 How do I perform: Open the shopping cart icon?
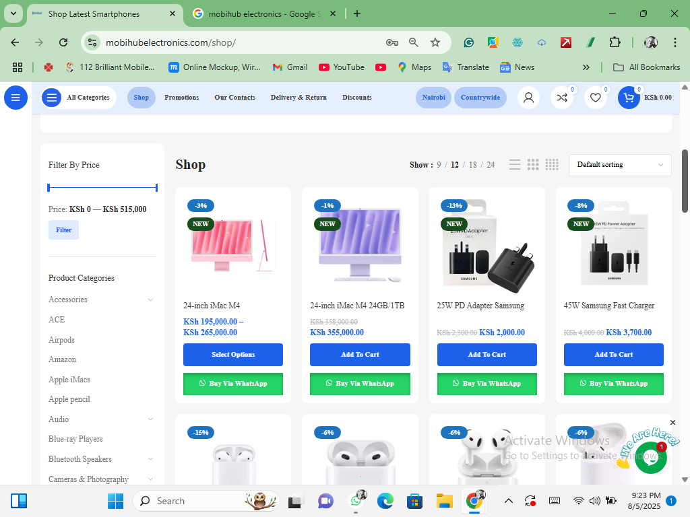[629, 98]
